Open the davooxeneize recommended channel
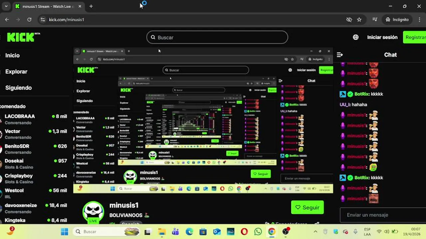The image size is (426, 239). pos(34,208)
